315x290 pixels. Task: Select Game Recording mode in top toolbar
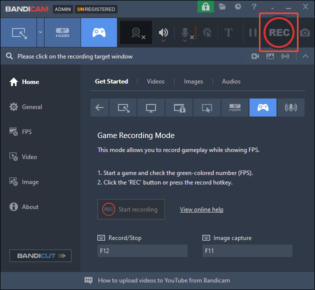[x=99, y=32]
